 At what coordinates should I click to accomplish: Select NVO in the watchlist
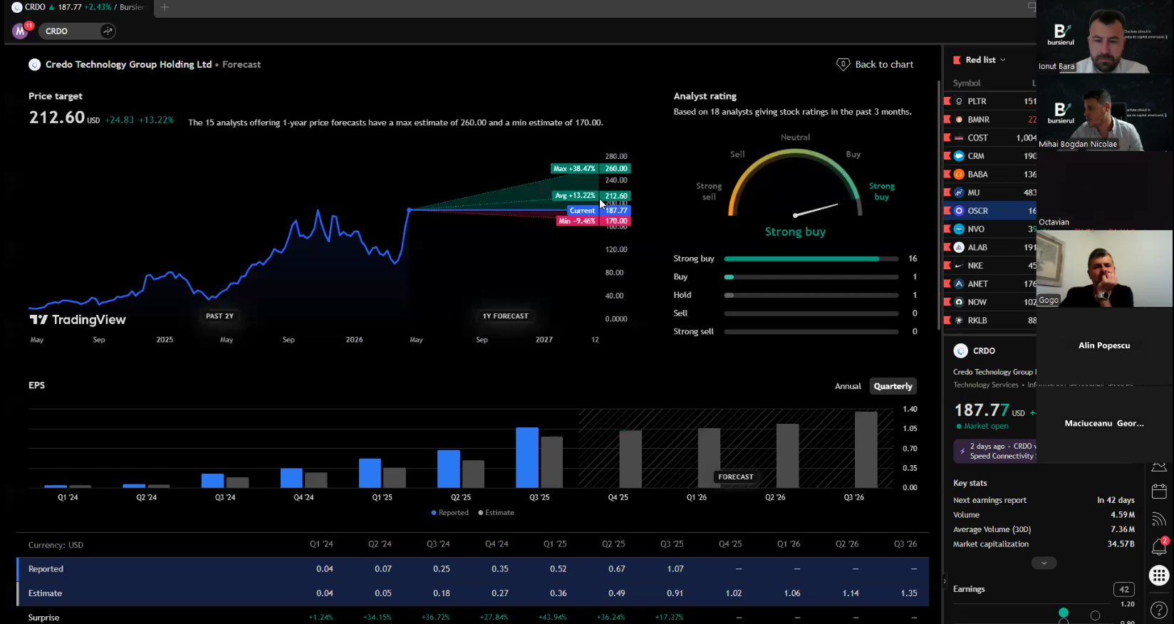[x=976, y=229]
